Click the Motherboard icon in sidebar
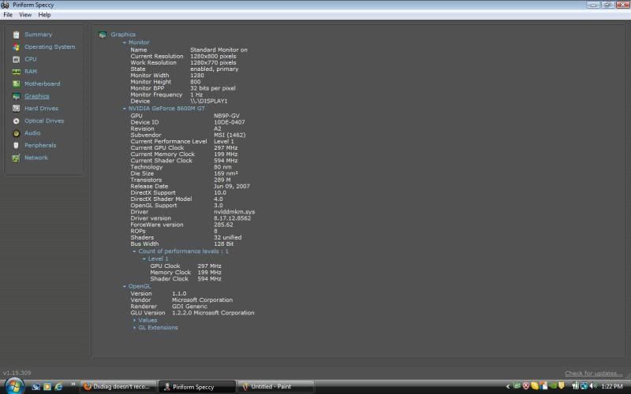Image resolution: width=631 pixels, height=394 pixels. coord(16,84)
